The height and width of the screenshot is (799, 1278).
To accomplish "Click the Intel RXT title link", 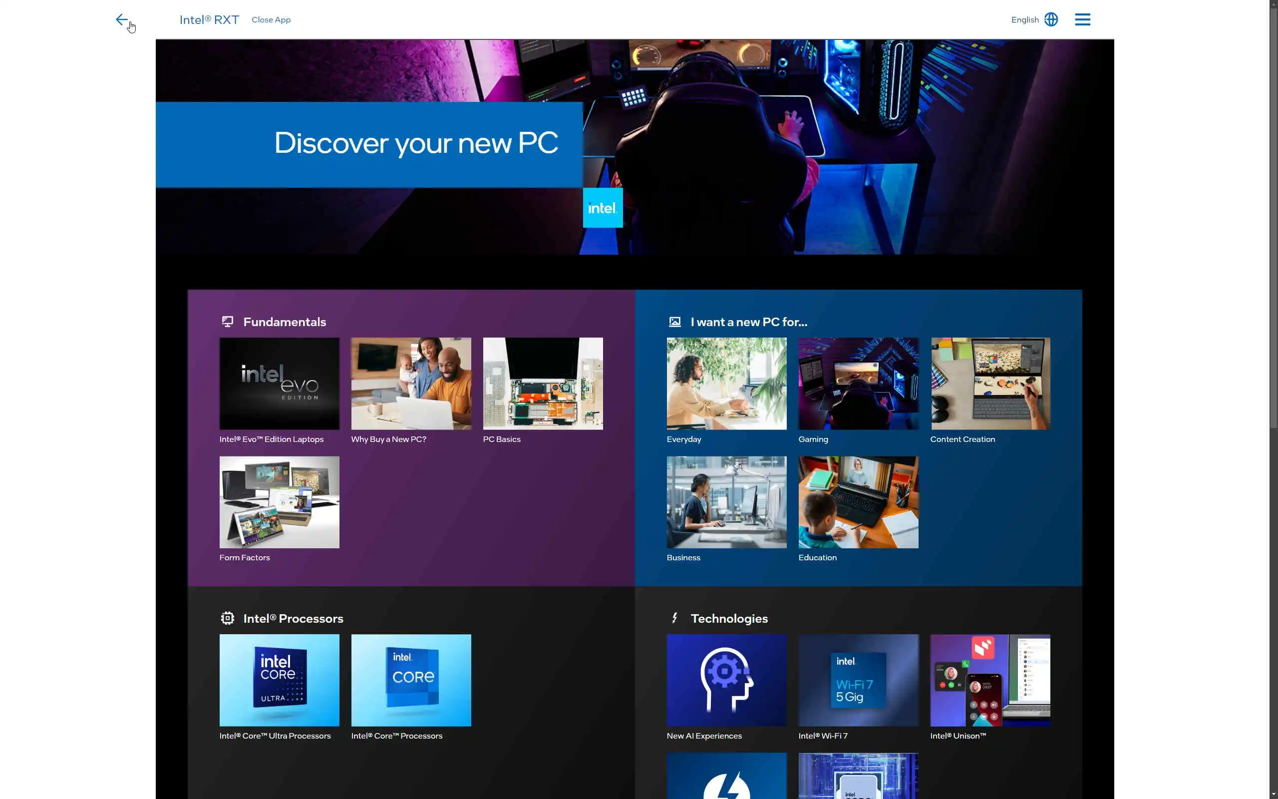I will (x=209, y=19).
